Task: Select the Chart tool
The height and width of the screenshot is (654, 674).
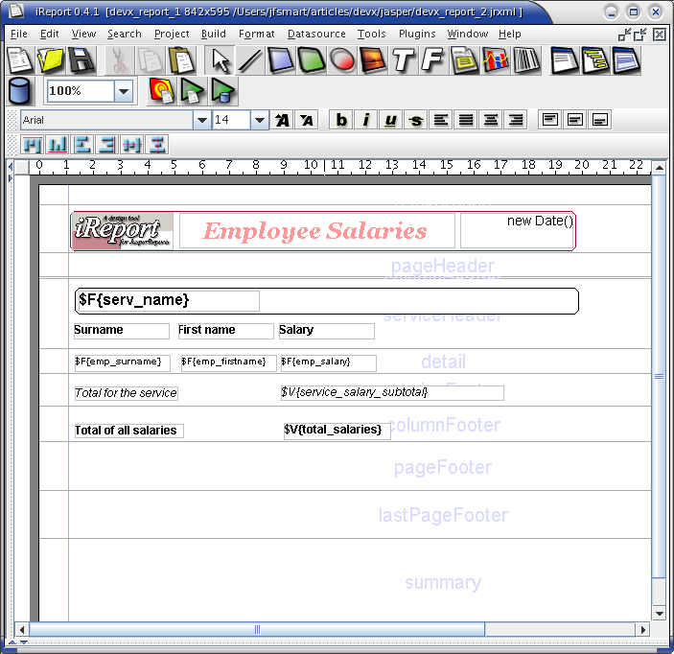Action: [495, 60]
